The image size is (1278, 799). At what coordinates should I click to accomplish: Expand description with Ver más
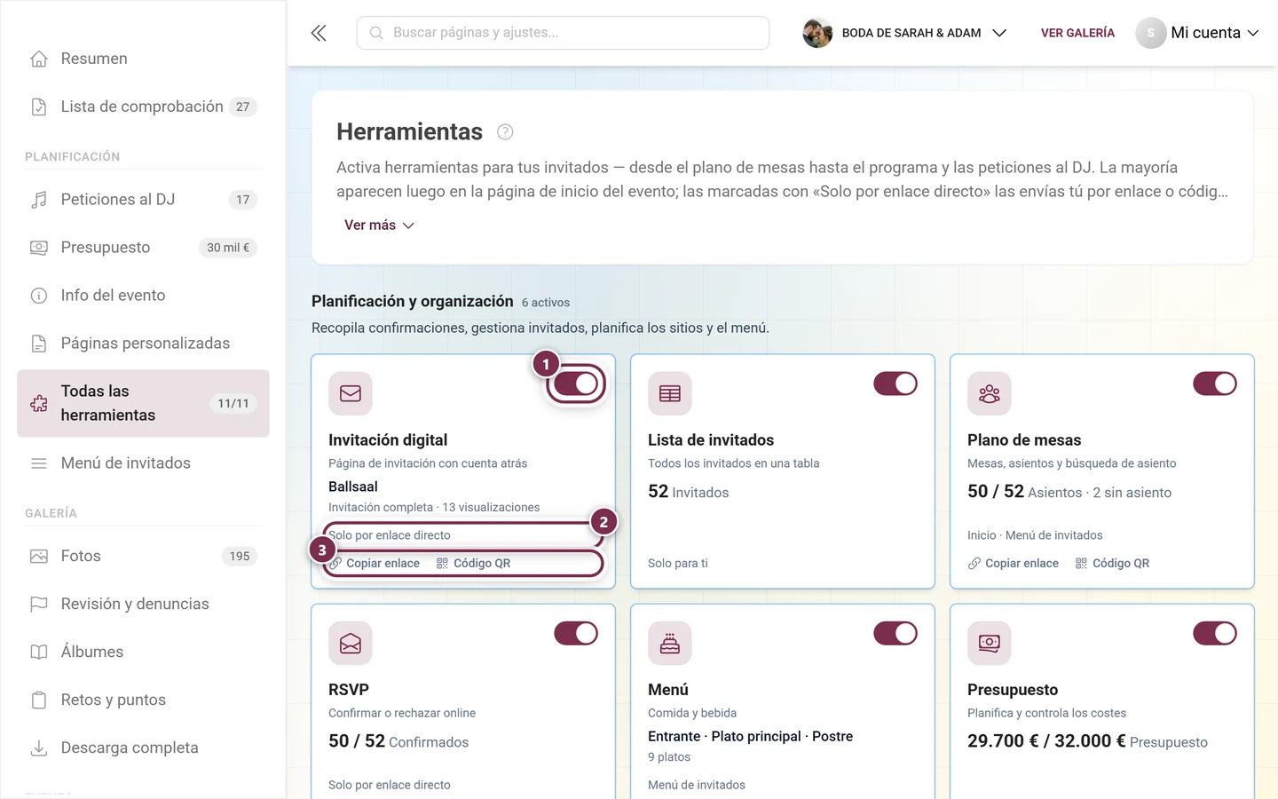click(x=379, y=225)
